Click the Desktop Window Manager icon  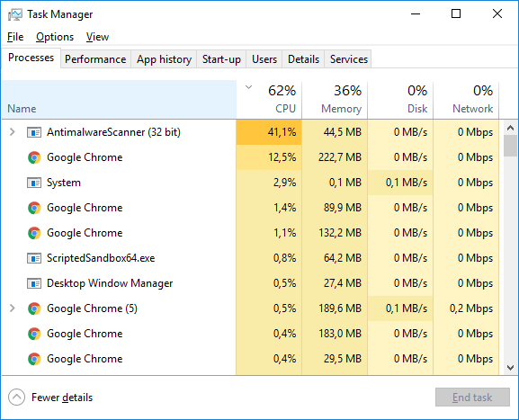click(x=34, y=283)
